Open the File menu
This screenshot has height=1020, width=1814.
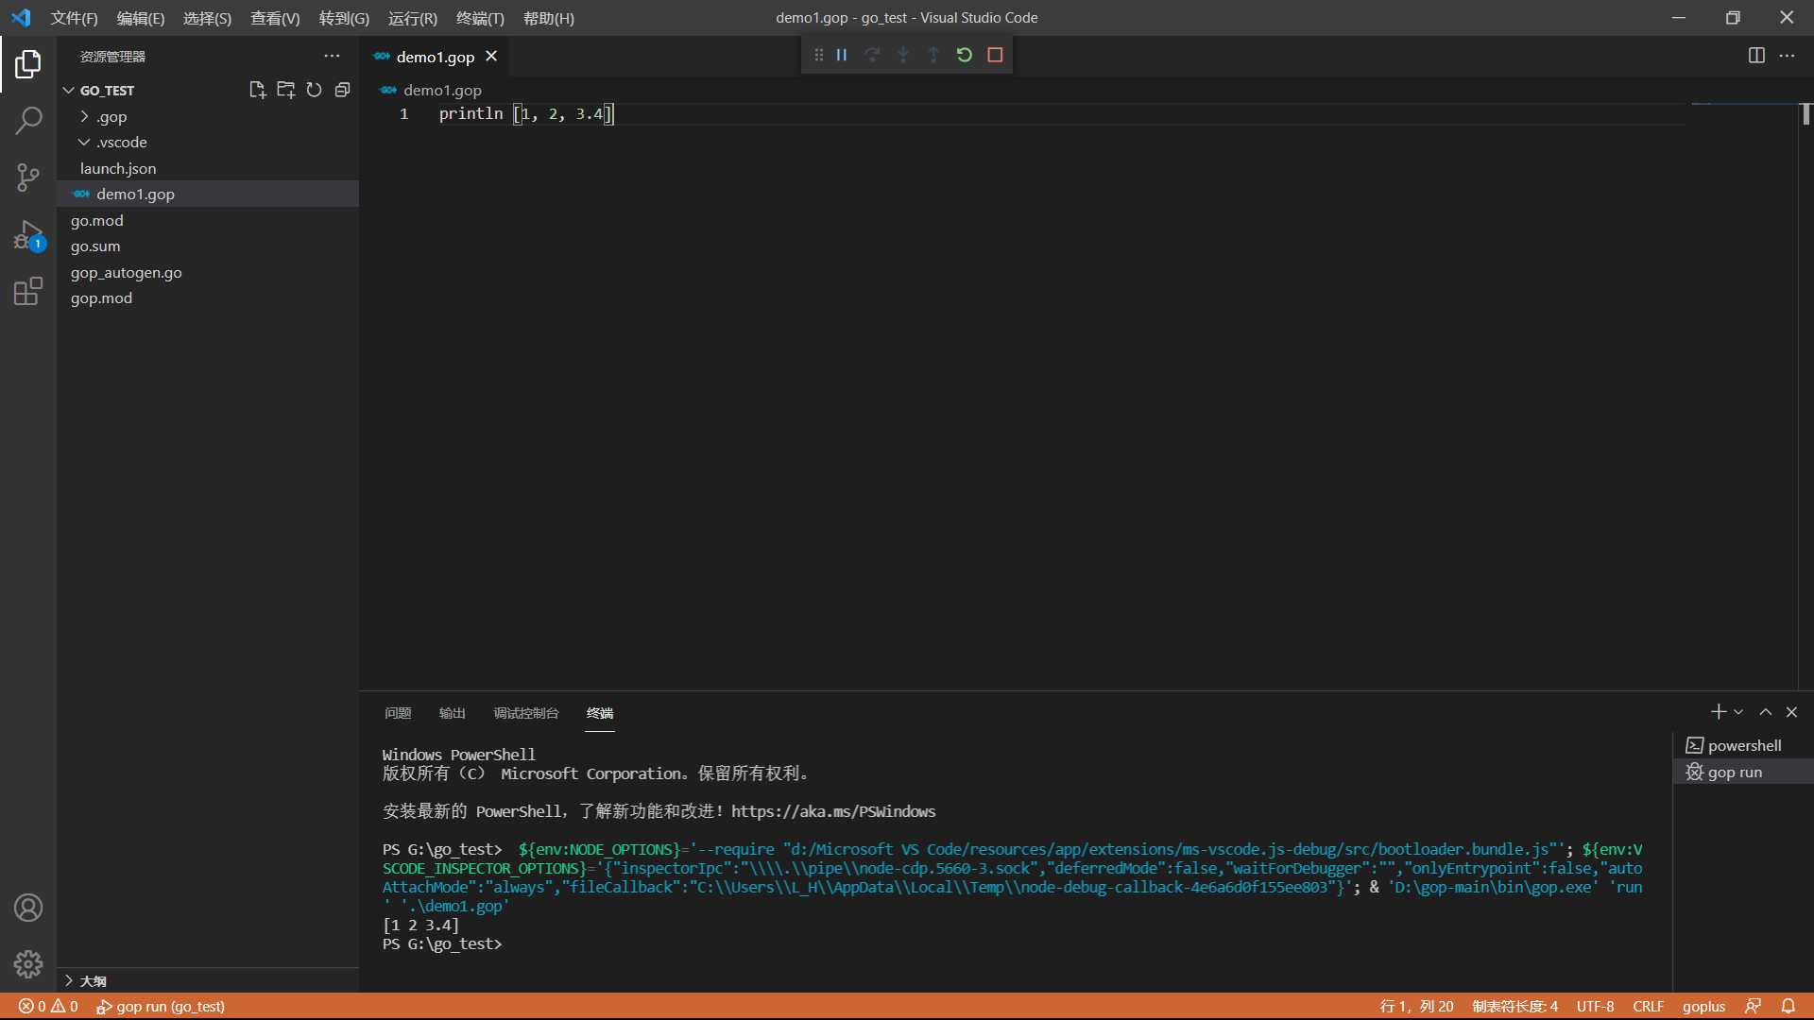pos(74,18)
